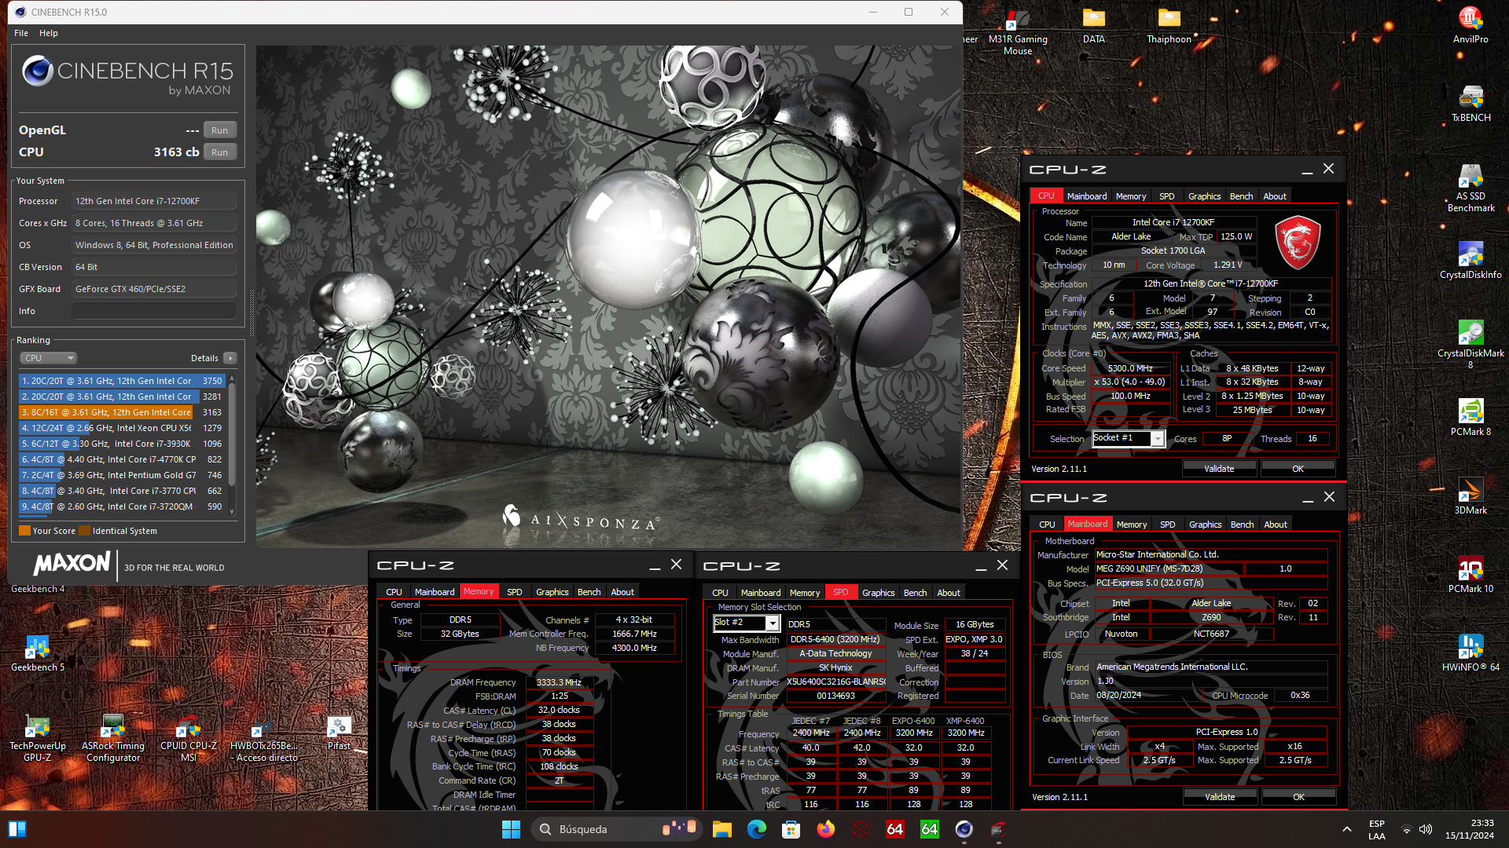Open Microsoft Edge from the taskbar
The height and width of the screenshot is (848, 1509).
click(756, 829)
